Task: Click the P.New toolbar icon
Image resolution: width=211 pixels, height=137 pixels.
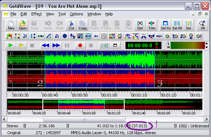Action: click(105, 25)
